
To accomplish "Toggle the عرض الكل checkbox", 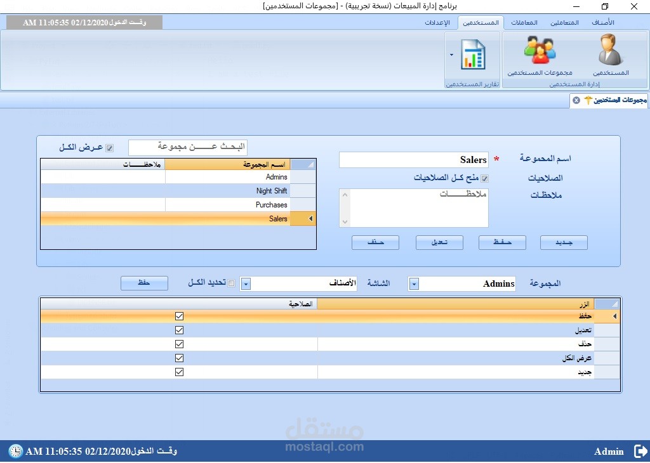I will pyautogui.click(x=109, y=148).
